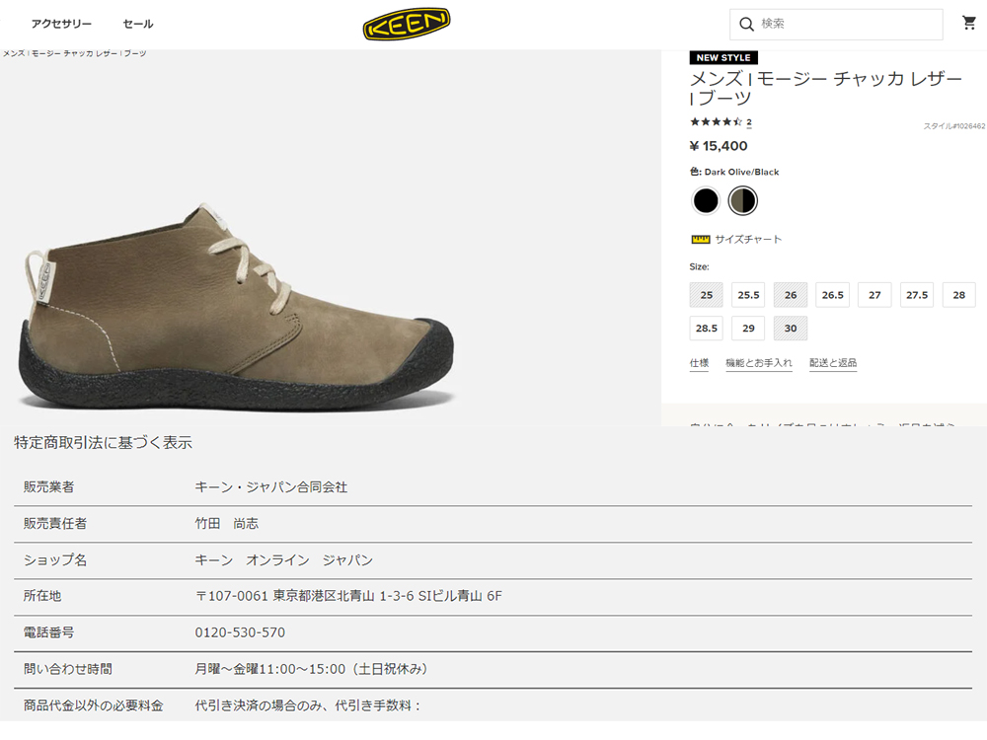Open the 配送と返品 link
The width and height of the screenshot is (987, 740).
coord(833,363)
